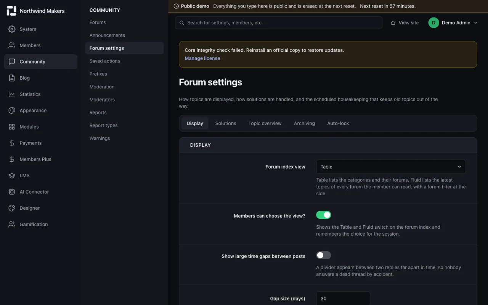Screen dimensions: 488x305
Task: Click the Manage license link
Action: tap(202, 58)
